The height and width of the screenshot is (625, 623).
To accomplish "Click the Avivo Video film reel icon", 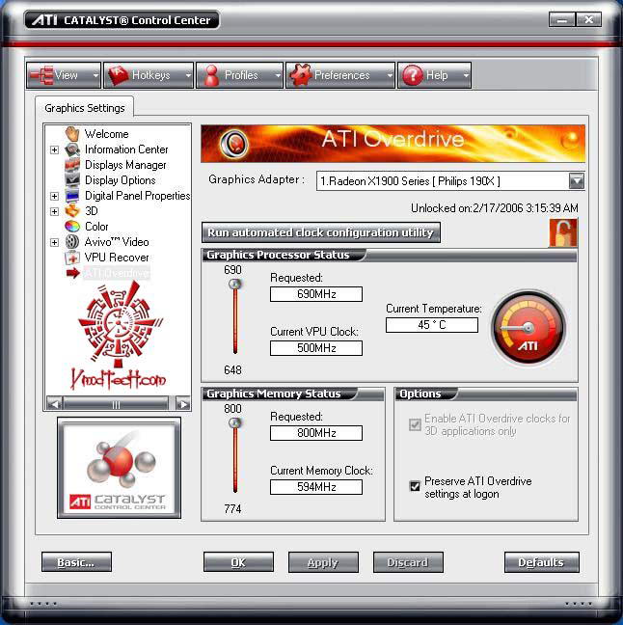I will click(x=72, y=242).
